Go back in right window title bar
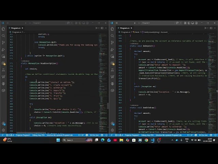The image size is (218, 164). tap(135, 23)
